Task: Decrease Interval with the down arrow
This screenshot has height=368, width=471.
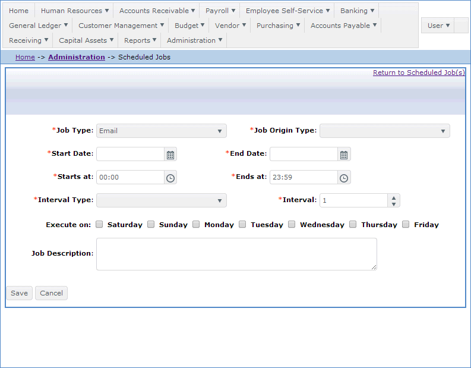Action: 393,204
